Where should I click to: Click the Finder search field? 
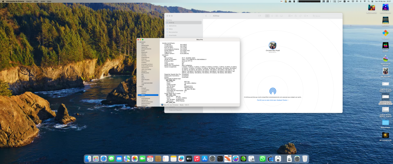[327, 16]
